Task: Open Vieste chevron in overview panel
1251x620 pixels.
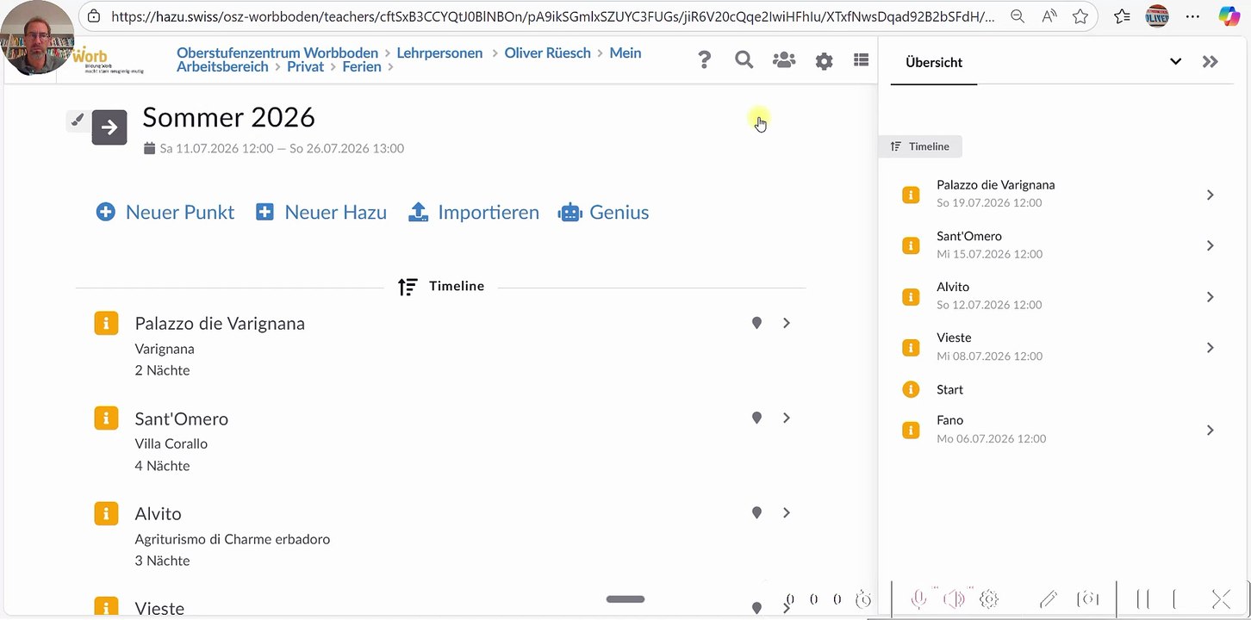Action: point(1210,348)
